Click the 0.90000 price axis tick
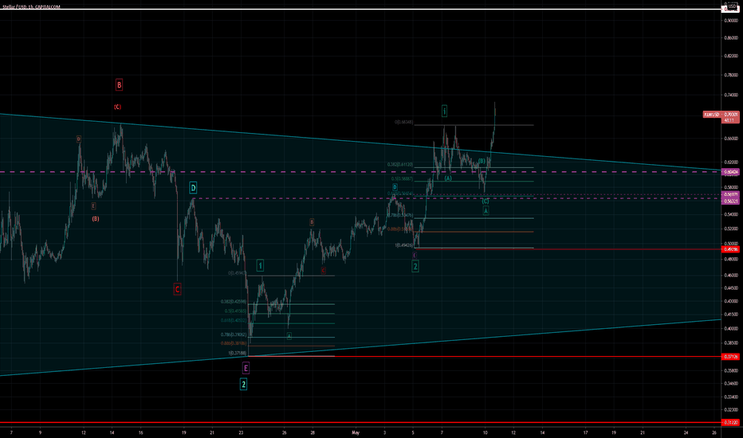The height and width of the screenshot is (438, 743). click(732, 21)
